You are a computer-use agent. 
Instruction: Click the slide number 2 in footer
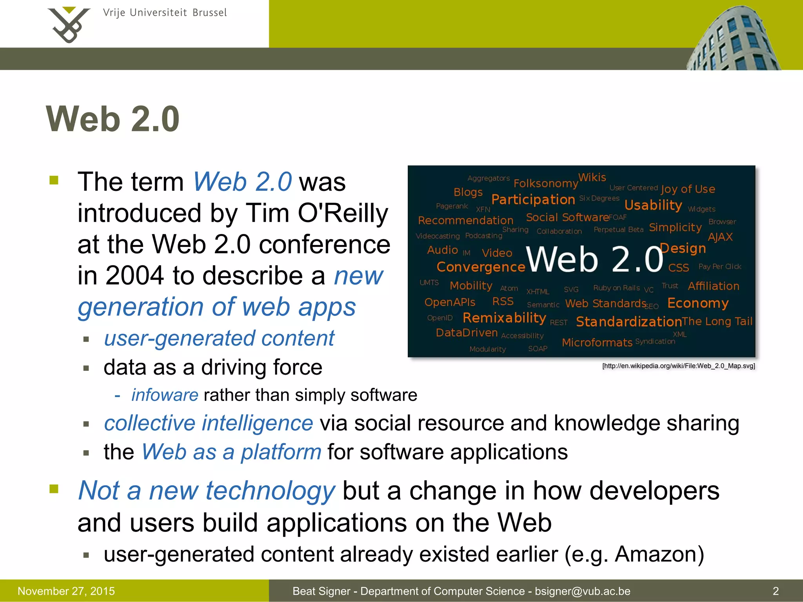coord(775,591)
